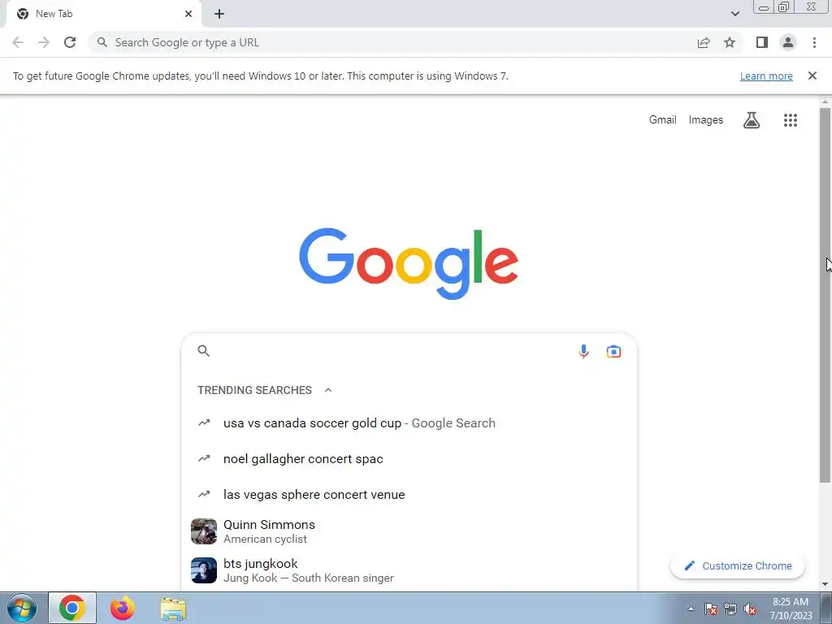Choose 'noel gallagher concert spac' suggestion

pos(409,459)
